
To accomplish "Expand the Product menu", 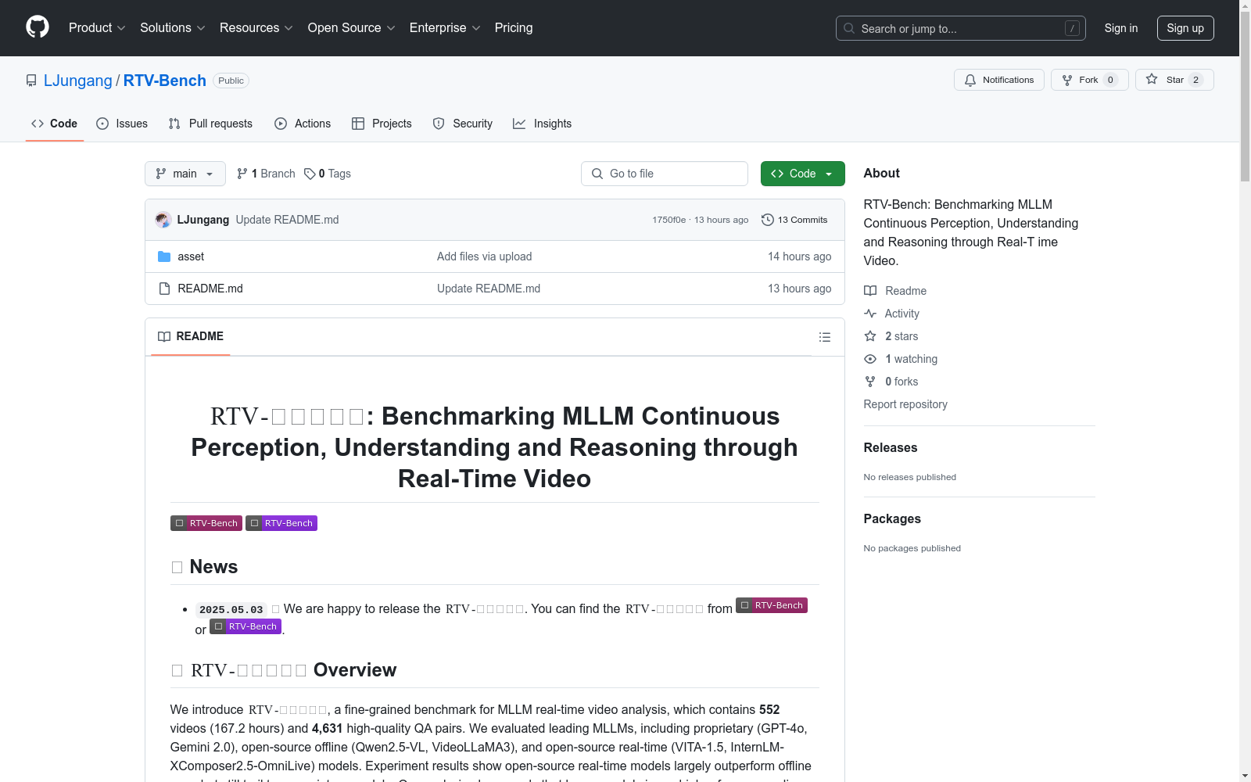I will (97, 28).
